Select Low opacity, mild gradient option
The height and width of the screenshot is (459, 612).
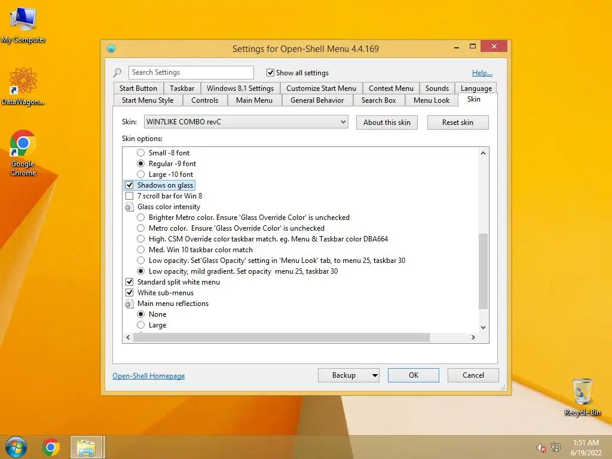[x=141, y=271]
